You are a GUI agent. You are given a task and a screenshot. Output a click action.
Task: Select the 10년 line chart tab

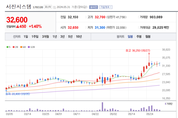(x=79, y=36)
